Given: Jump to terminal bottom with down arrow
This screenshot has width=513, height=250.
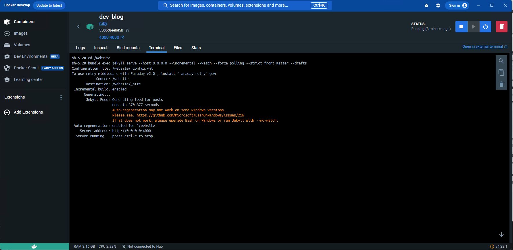Looking at the screenshot, I should 501,235.
